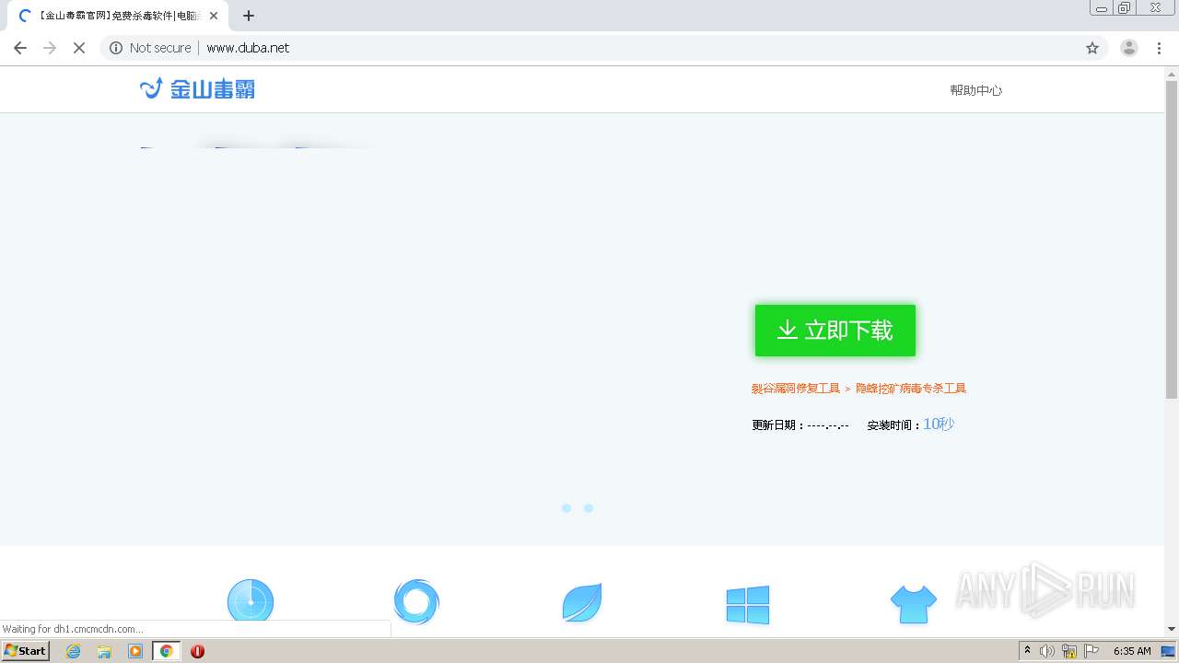Screen dimensions: 1179x663
Task: Click the browser forward arrow
Action: [x=50, y=48]
